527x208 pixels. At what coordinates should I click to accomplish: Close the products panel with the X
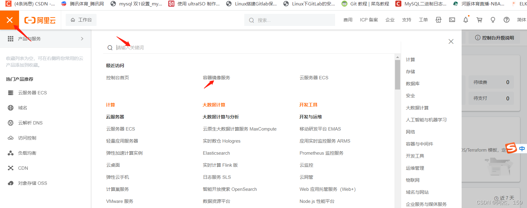(451, 42)
